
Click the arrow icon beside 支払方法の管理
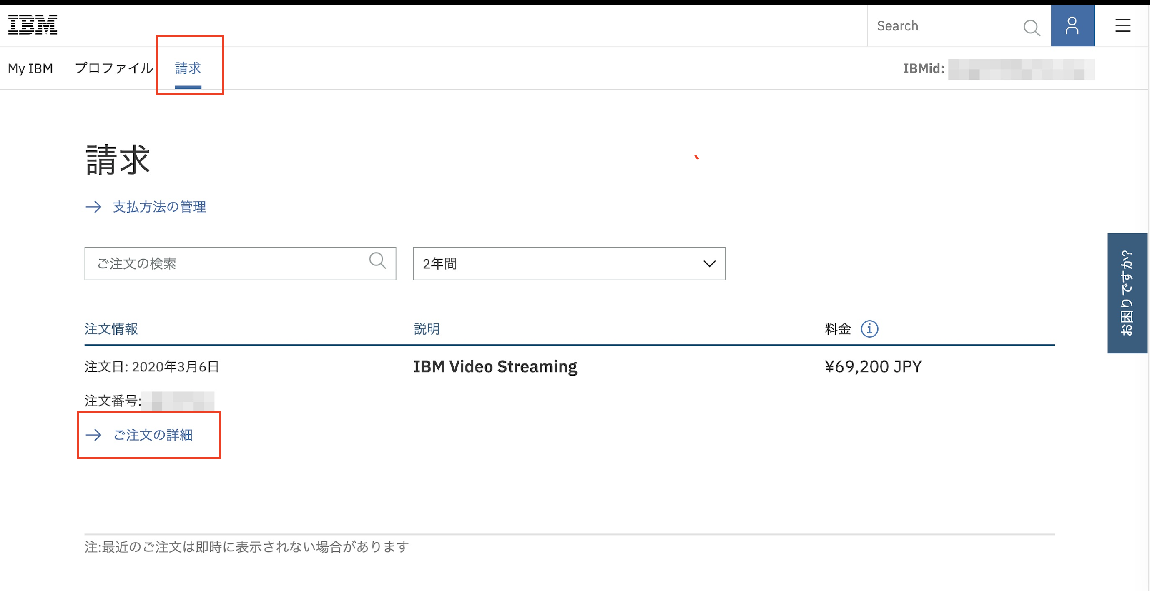pos(93,207)
